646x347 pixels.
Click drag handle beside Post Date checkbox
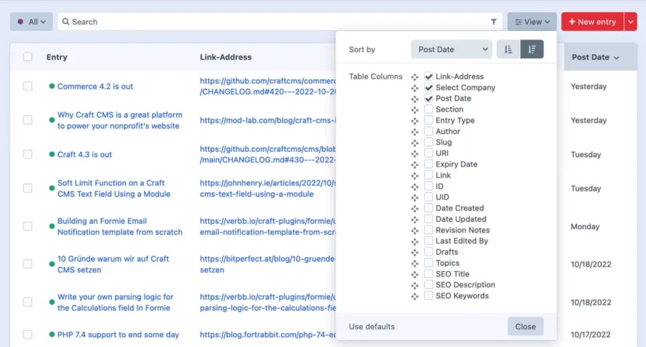coord(415,98)
